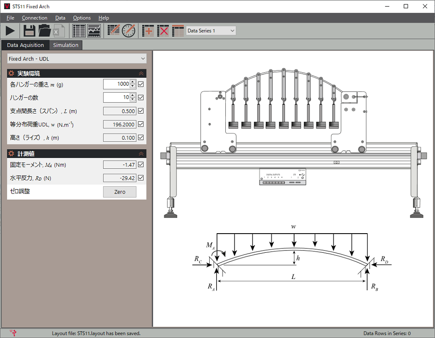Show the line chart view icon
Image resolution: width=435 pixels, height=338 pixels.
pos(94,30)
